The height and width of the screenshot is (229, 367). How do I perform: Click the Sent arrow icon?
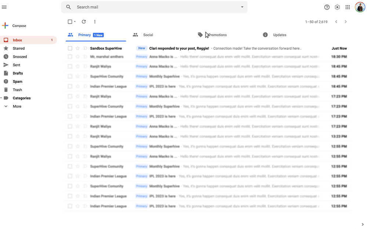click(6, 65)
